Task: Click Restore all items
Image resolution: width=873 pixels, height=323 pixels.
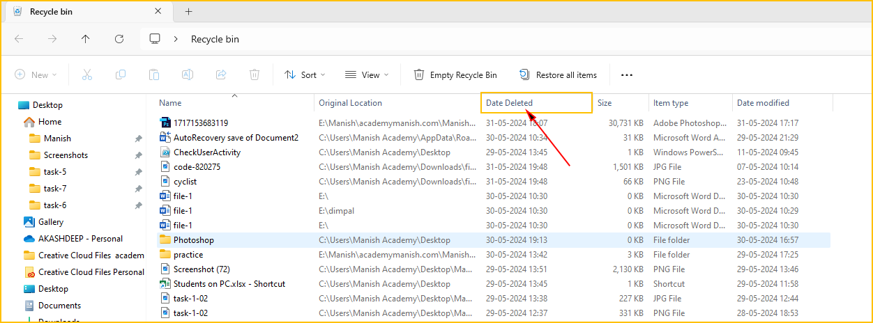Action: (558, 74)
